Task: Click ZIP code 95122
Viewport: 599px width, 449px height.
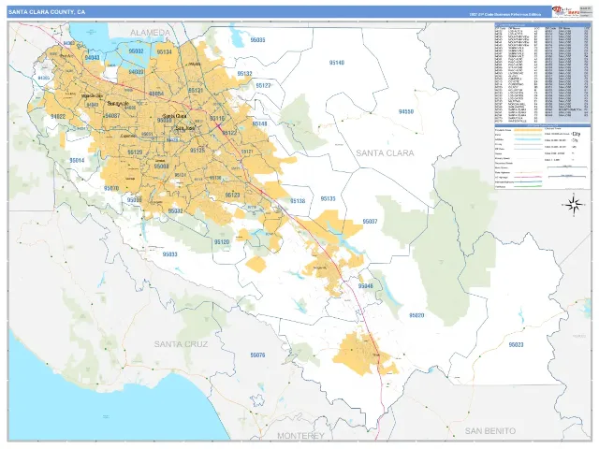Action: [229, 133]
